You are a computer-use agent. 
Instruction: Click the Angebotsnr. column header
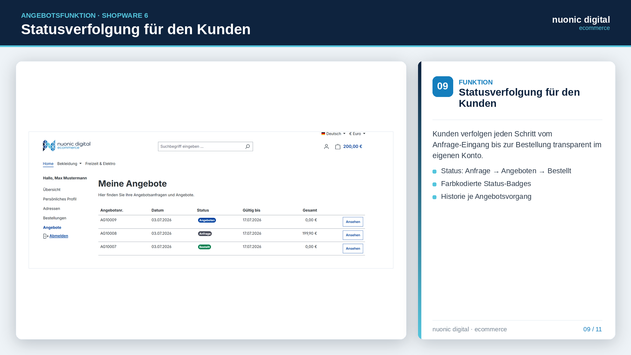point(112,210)
